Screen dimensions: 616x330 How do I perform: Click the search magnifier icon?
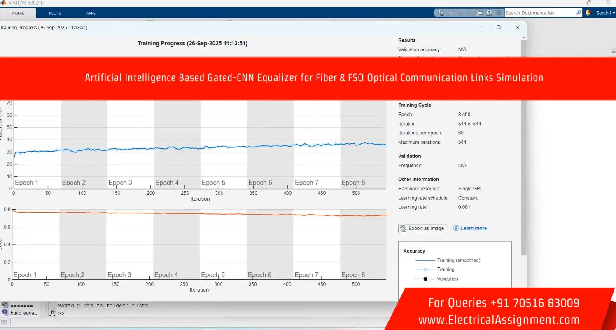579,13
